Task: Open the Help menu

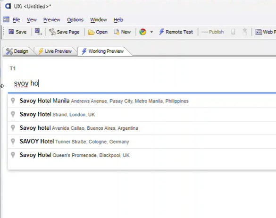Action: click(x=118, y=20)
